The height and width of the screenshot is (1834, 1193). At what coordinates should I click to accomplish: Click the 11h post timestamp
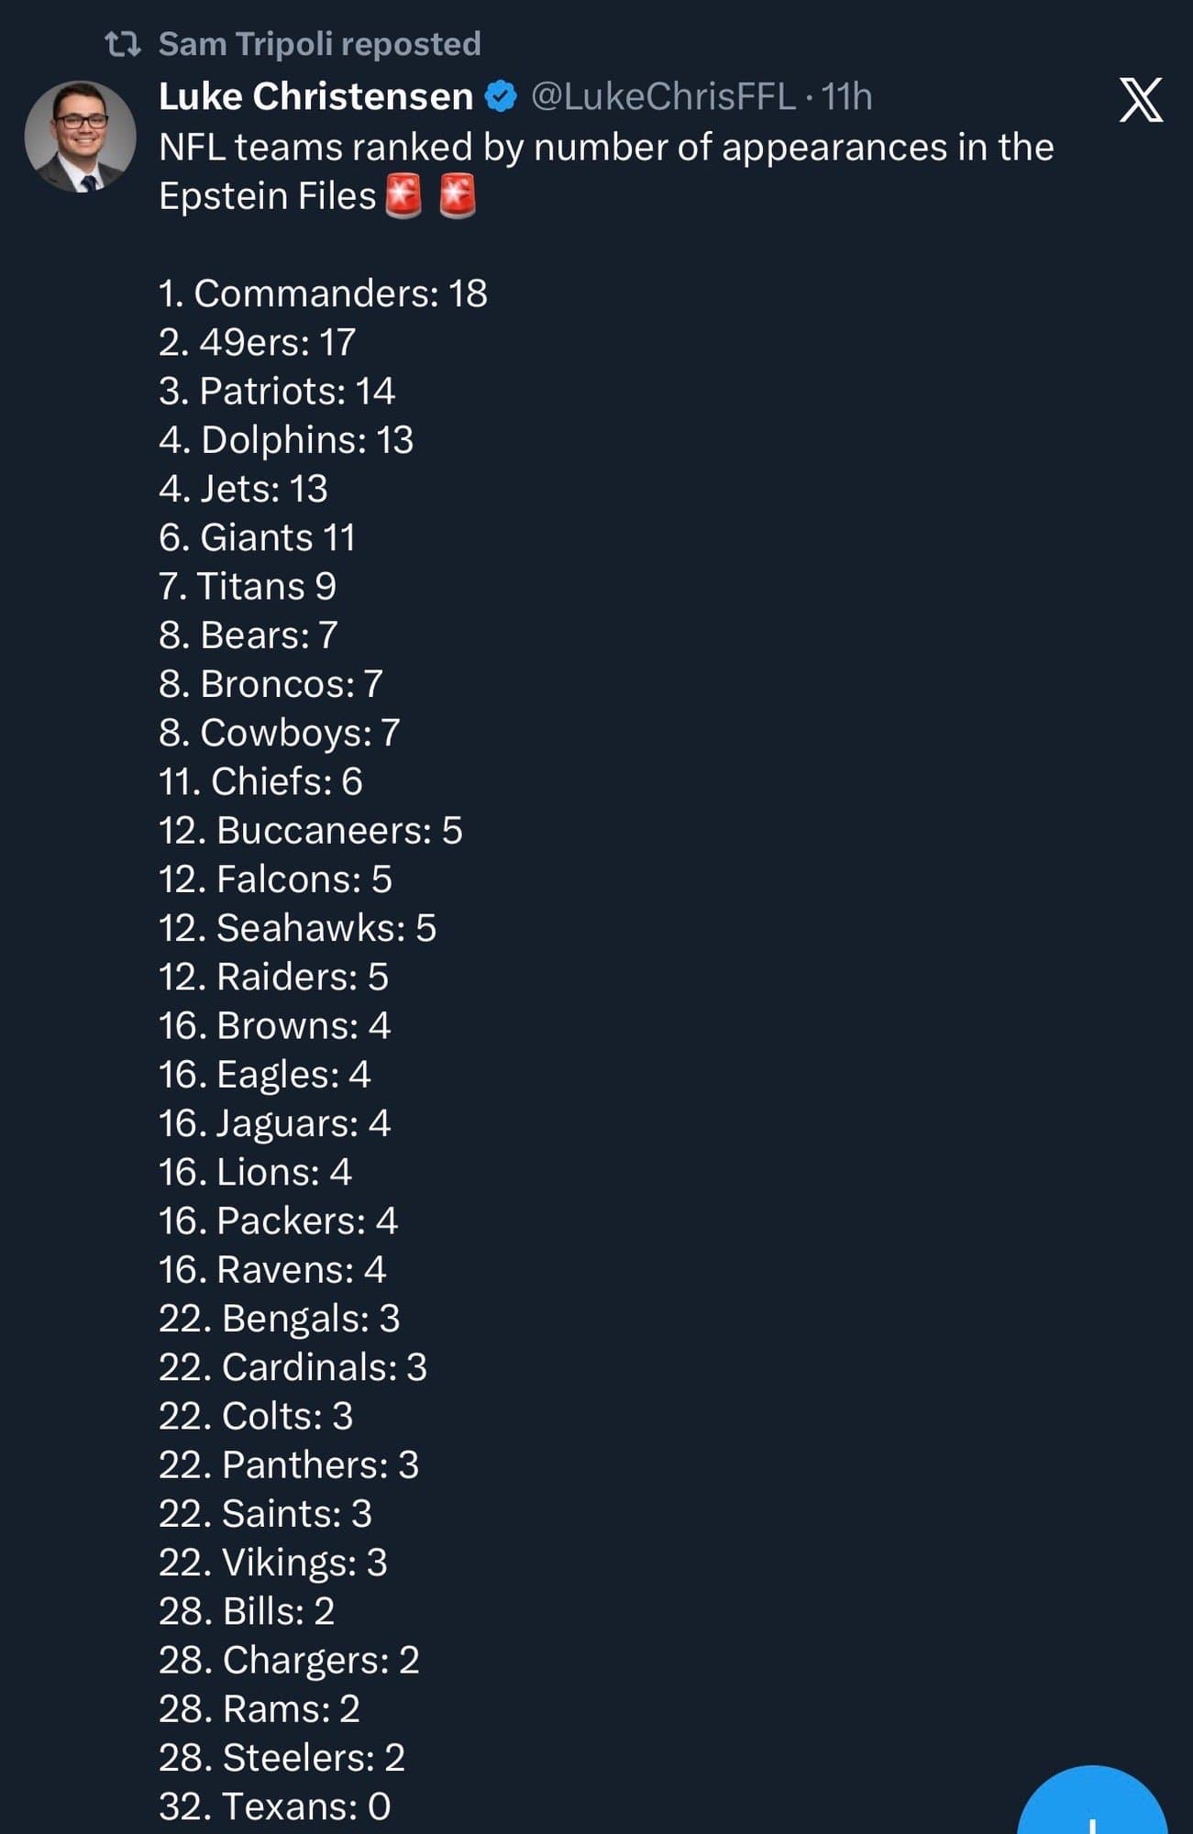[845, 97]
